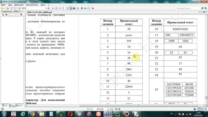Go to the next page arrow
The image size is (208, 117).
click(108, 109)
